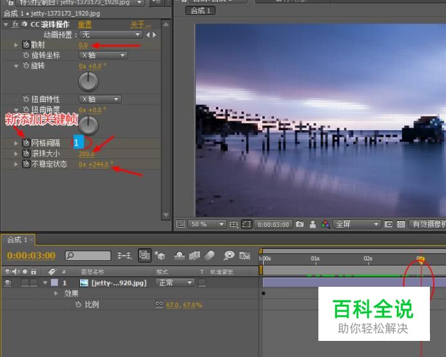Click the 比例 stopwatch in timeline
The height and width of the screenshot is (357, 446).
78,304
